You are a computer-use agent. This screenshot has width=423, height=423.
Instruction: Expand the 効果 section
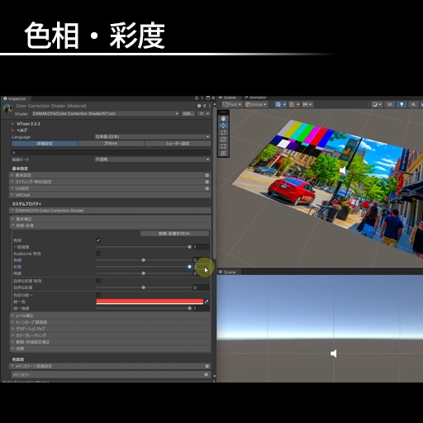point(110,349)
